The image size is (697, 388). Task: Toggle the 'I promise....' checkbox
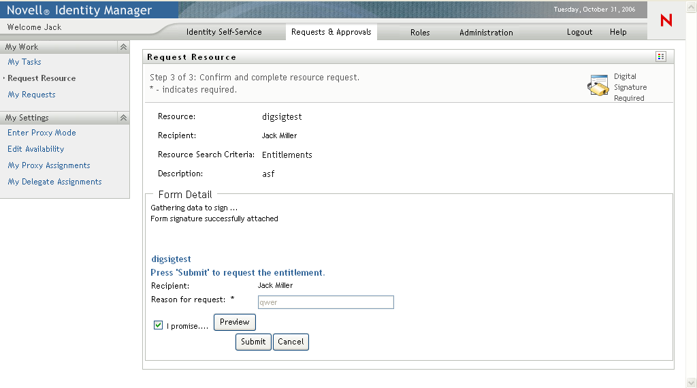pyautogui.click(x=159, y=325)
